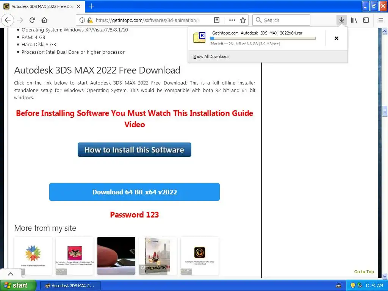Click the download progress bar
This screenshot has height=291, width=388.
click(x=263, y=38)
